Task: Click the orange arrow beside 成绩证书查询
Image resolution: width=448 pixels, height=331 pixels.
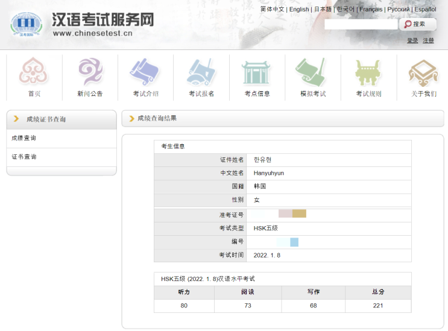Action: tap(16, 119)
